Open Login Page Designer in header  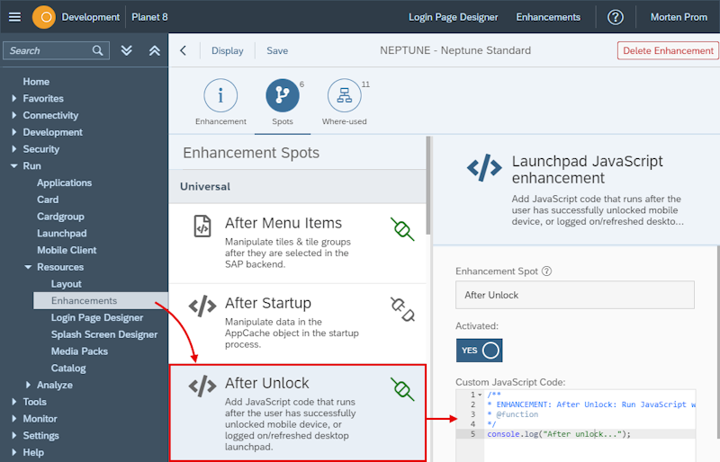(x=454, y=17)
